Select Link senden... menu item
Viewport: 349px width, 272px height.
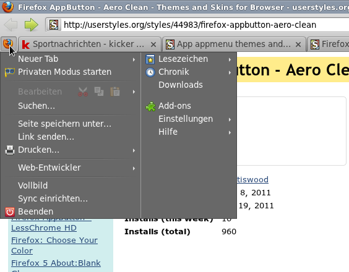(x=71, y=137)
